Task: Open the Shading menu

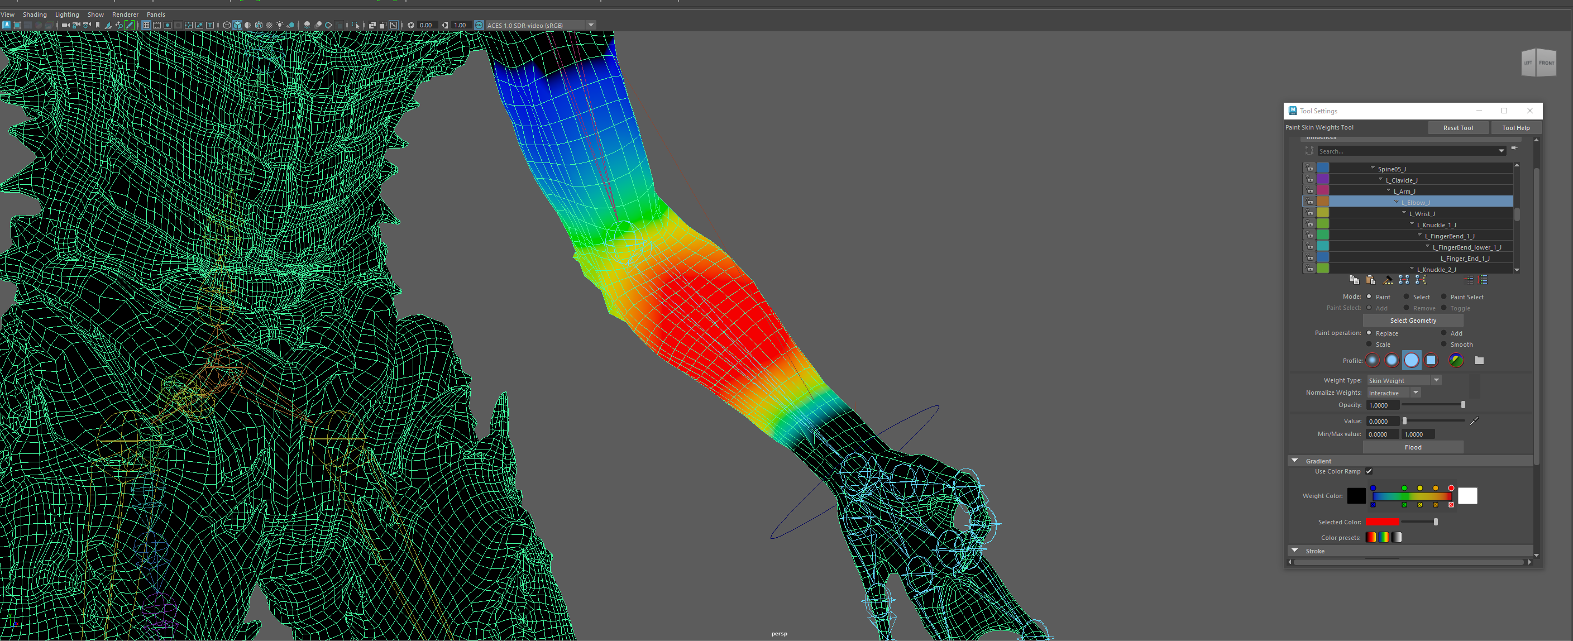Action: [34, 14]
